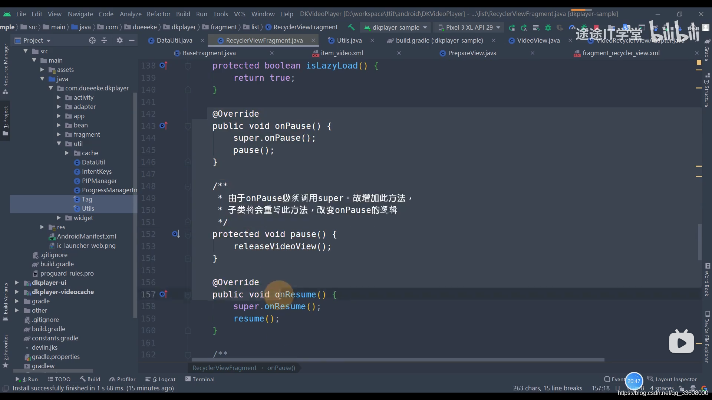Switch to the item_video.xml tab
The width and height of the screenshot is (712, 400).
pos(342,53)
